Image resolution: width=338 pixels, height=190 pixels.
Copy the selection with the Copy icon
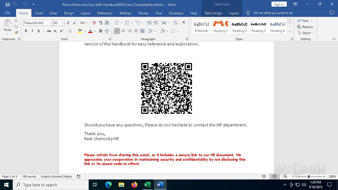click(16, 27)
